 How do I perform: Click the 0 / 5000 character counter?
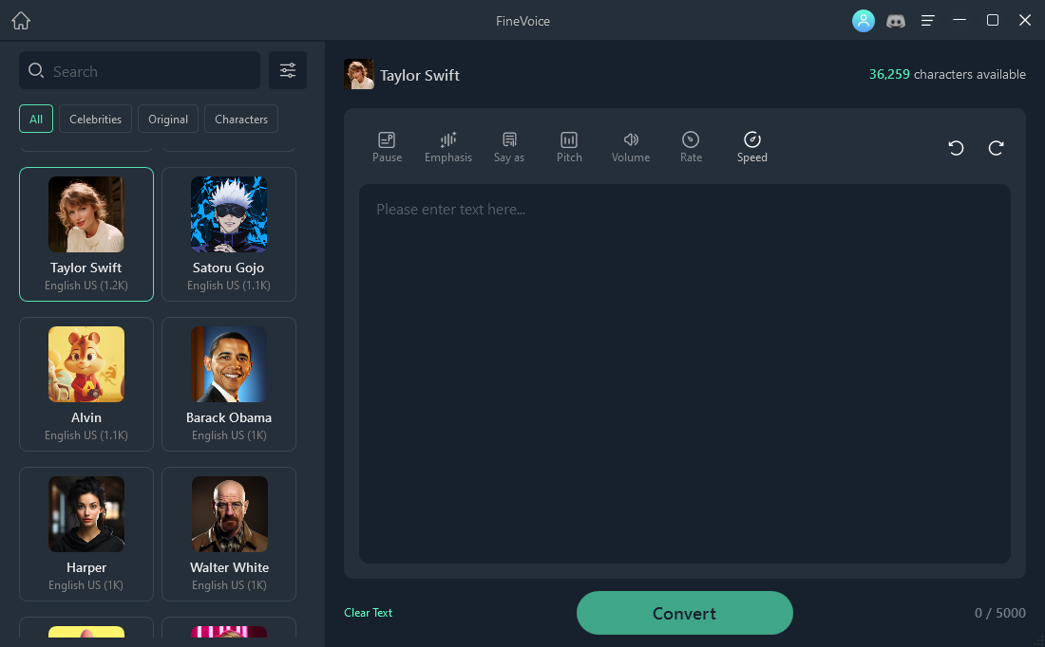coord(999,613)
